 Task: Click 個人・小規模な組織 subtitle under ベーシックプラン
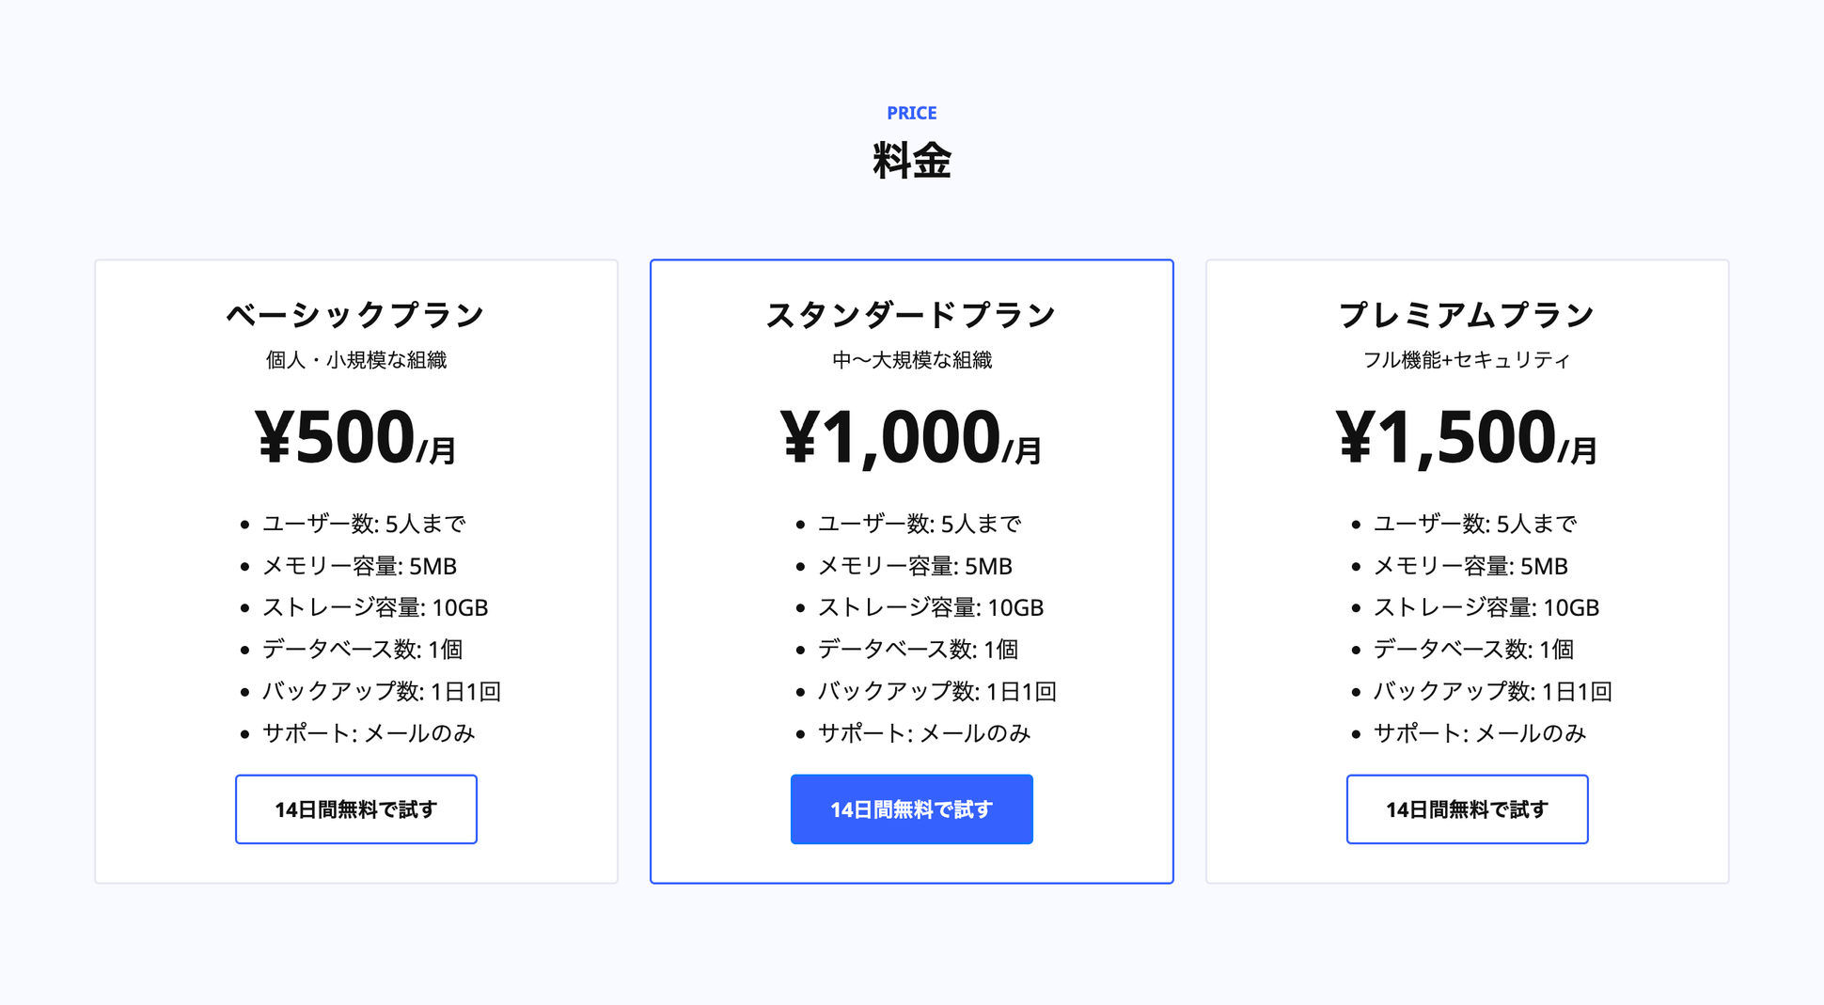click(x=356, y=359)
